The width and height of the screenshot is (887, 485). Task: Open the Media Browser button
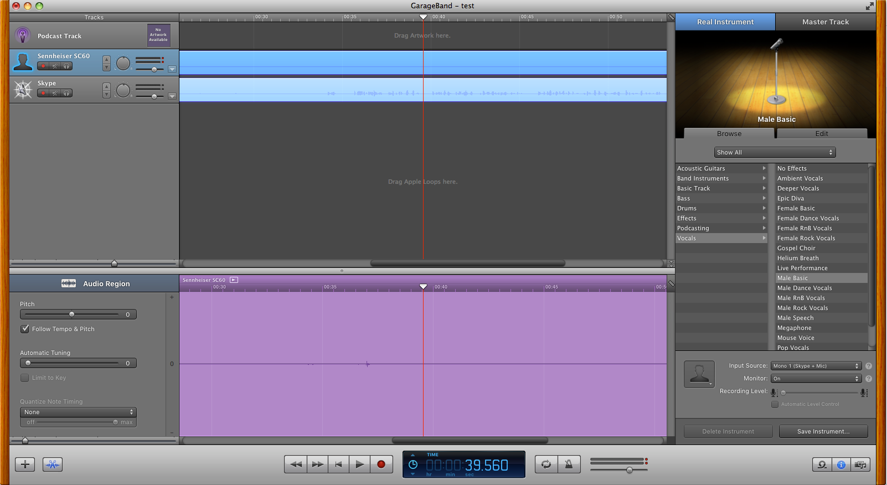click(860, 465)
